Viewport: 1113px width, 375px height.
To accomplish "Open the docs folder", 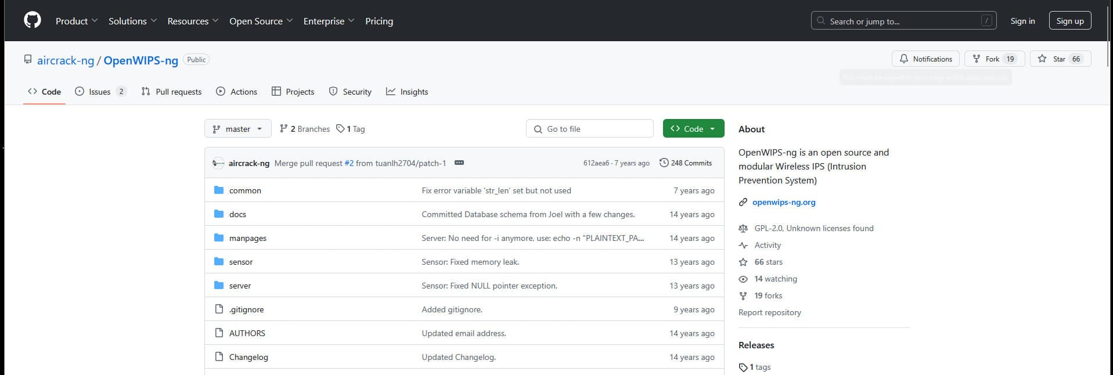I will pyautogui.click(x=237, y=214).
